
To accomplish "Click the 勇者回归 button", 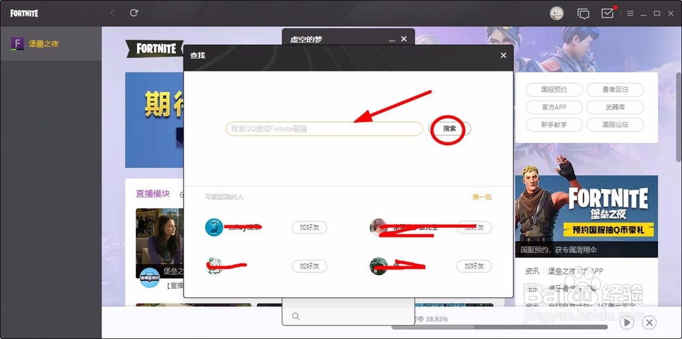I will click(615, 90).
